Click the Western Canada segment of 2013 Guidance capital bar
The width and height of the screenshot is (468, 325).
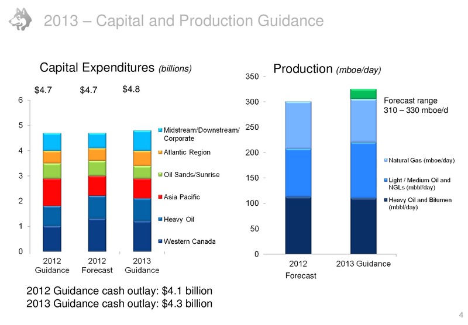(x=142, y=237)
